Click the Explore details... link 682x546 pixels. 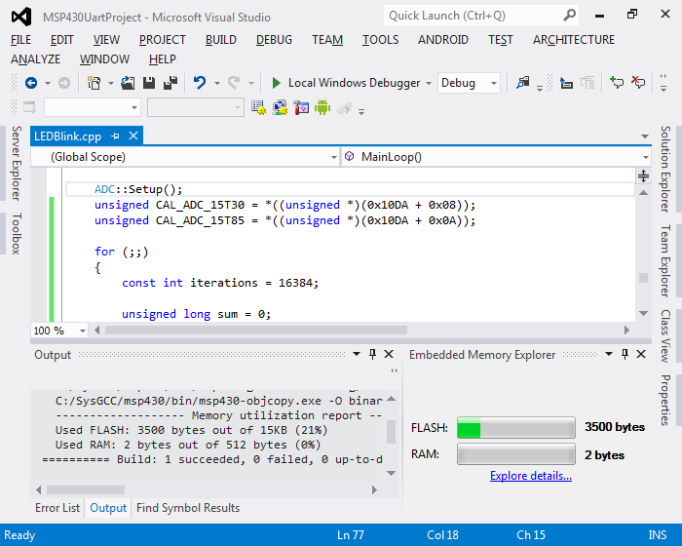531,476
